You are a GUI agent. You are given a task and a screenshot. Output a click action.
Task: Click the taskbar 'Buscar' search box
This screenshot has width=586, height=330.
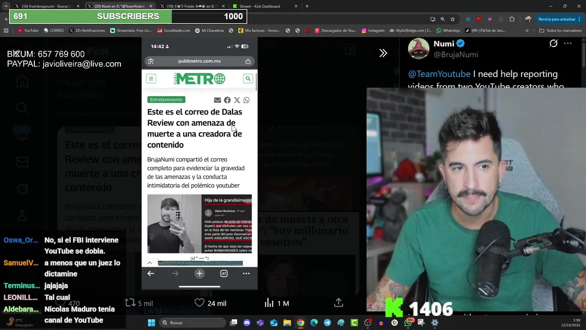(192, 323)
